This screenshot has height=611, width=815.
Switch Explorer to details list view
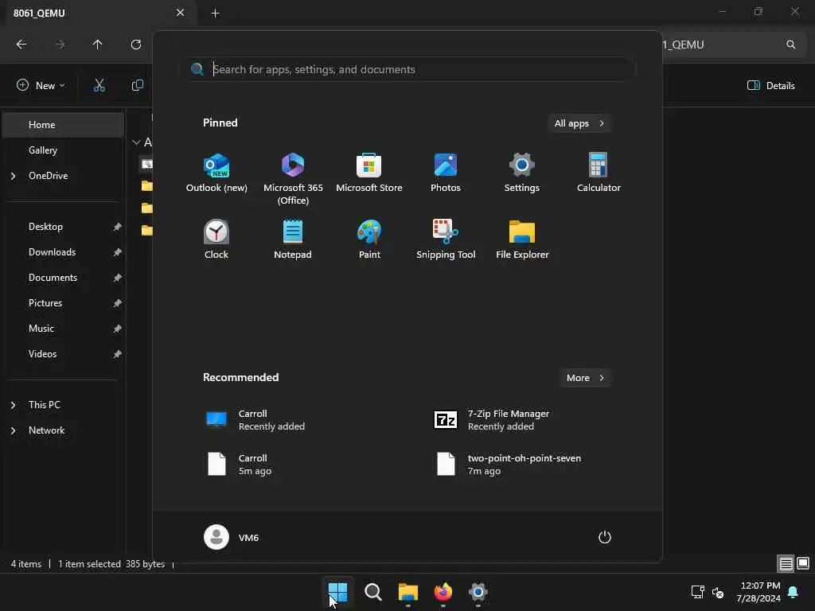point(786,563)
